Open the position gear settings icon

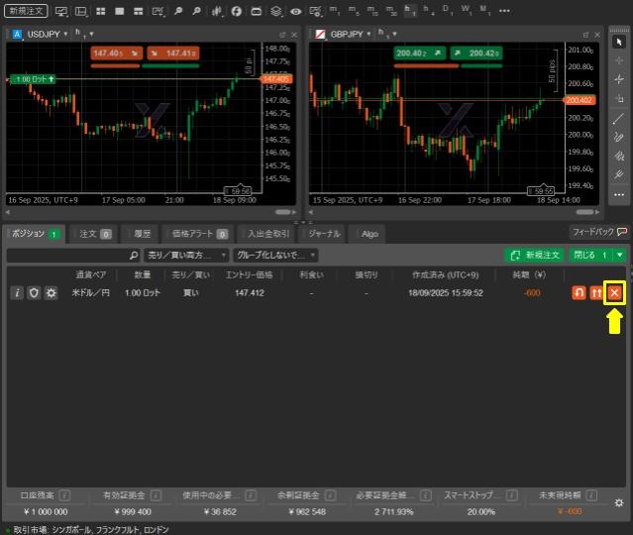51,292
